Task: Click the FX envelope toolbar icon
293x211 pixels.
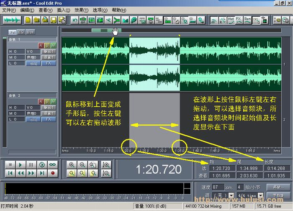Action: (x=239, y=20)
